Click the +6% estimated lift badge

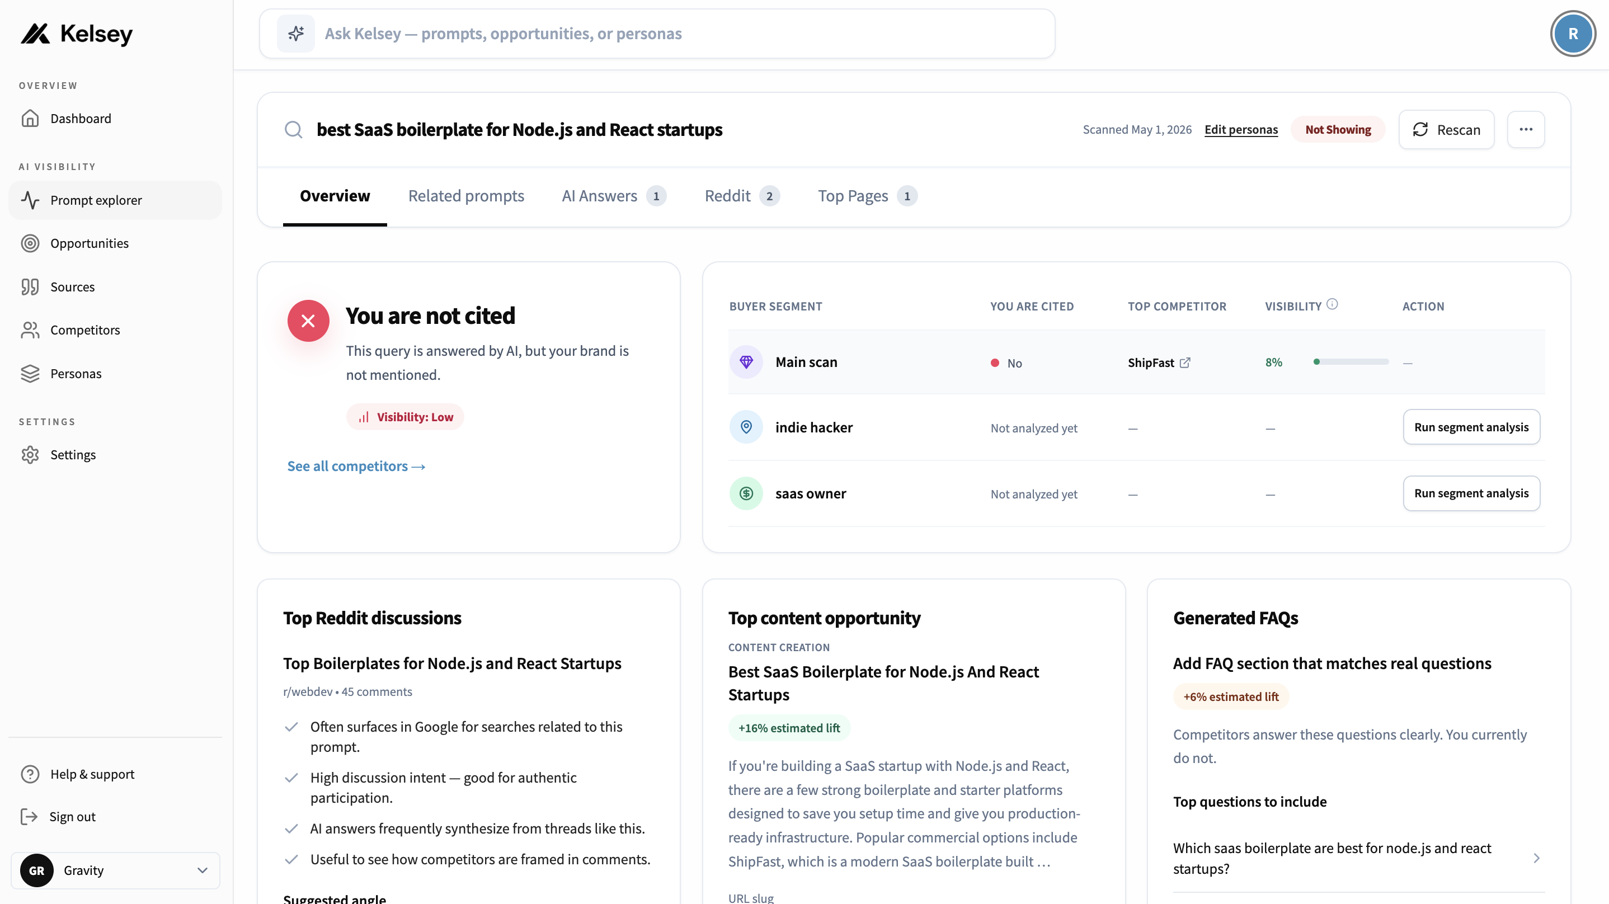pos(1230,696)
